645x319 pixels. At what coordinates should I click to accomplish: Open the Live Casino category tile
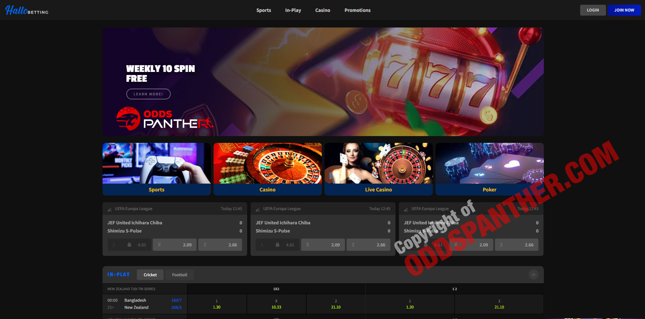click(379, 169)
